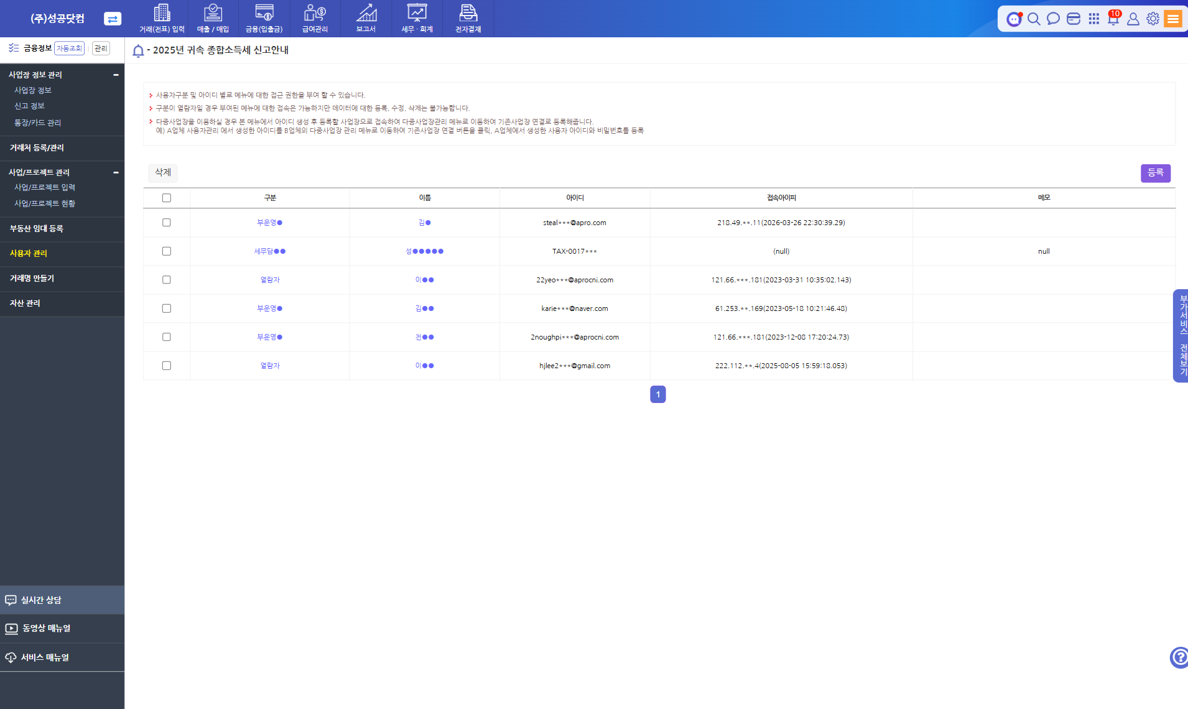Open notifications bell with 10 badge
This screenshot has width=1188, height=709.
pyautogui.click(x=1113, y=17)
